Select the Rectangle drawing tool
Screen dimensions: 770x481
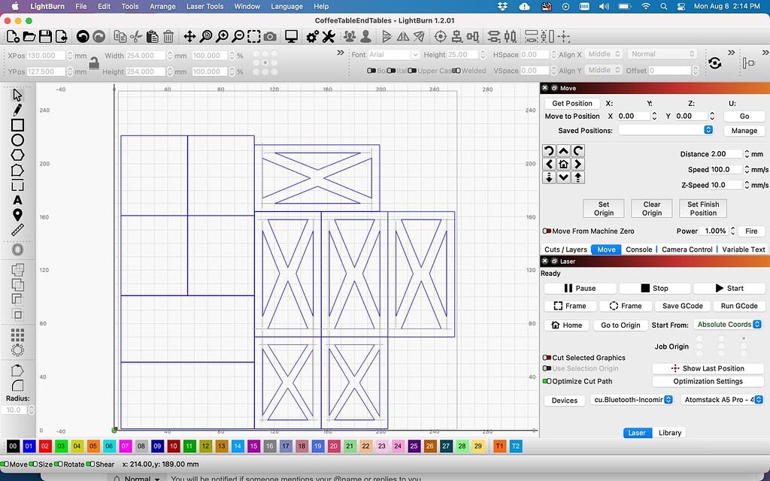[x=18, y=125]
